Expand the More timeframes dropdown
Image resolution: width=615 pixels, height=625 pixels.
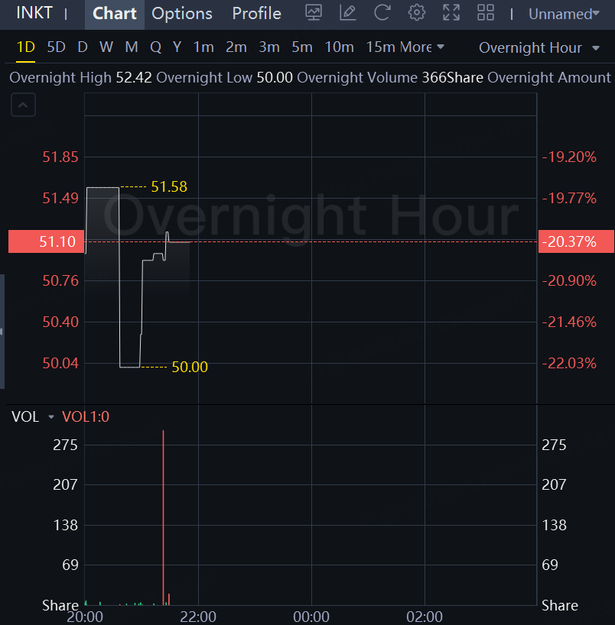click(x=421, y=47)
